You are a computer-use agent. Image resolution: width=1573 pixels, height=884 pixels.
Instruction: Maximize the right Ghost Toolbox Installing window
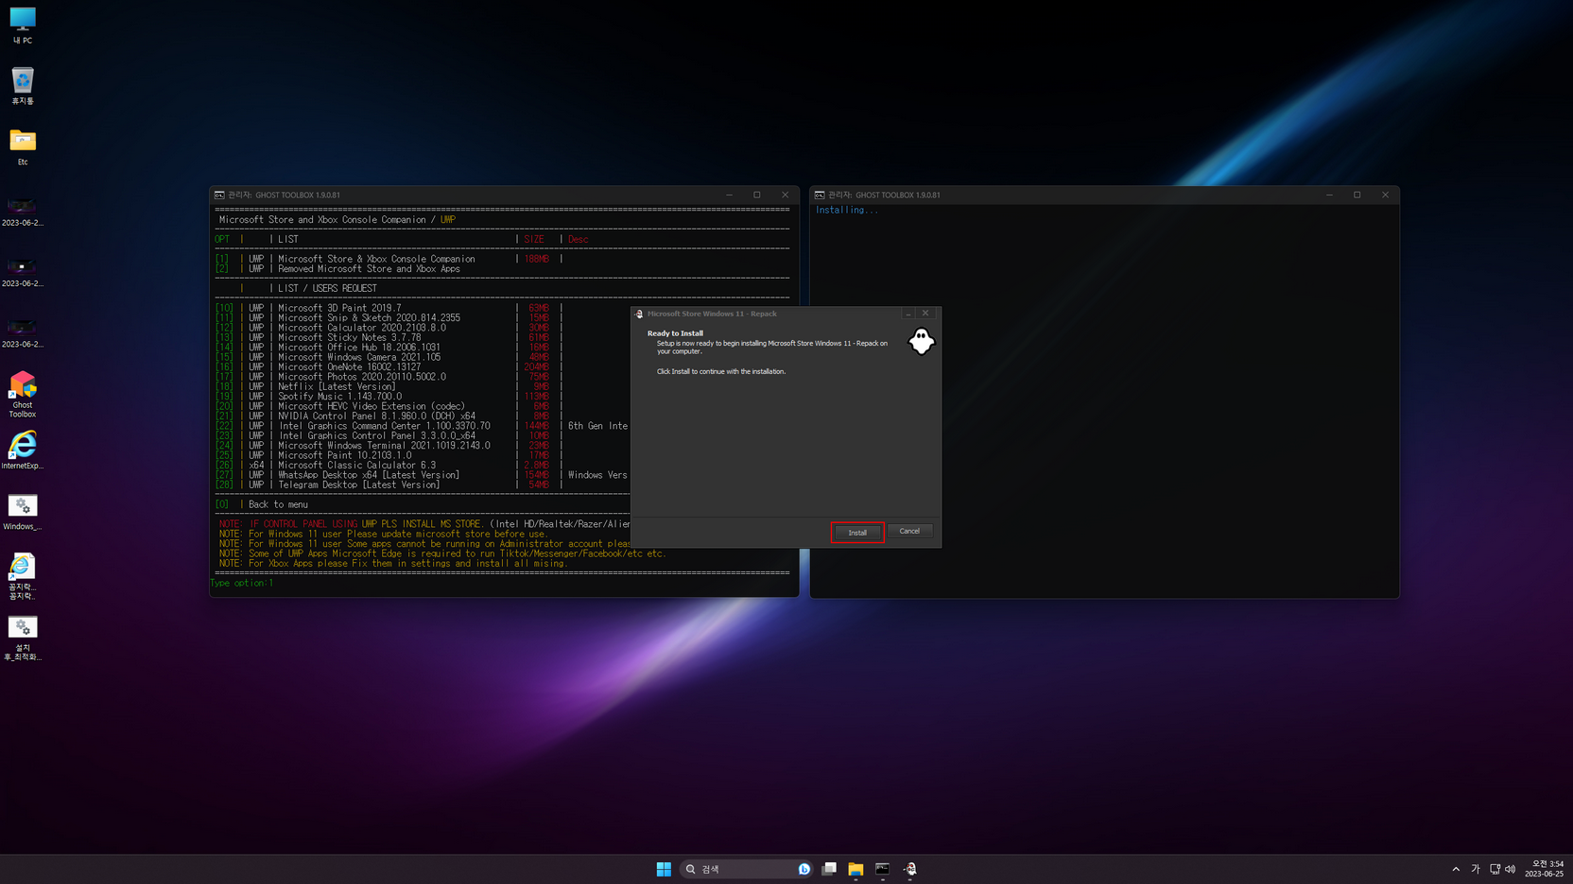pyautogui.click(x=1357, y=195)
